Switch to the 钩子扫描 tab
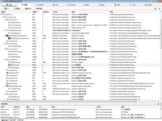162x121 pixels. click(x=71, y=5)
